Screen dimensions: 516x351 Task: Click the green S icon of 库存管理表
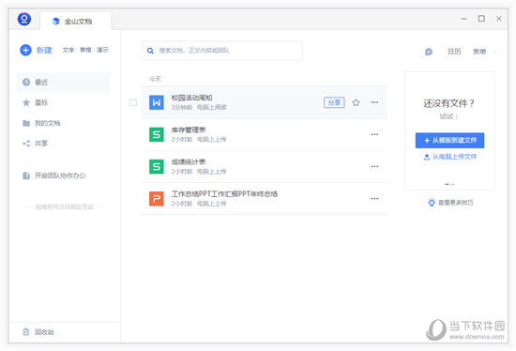click(x=157, y=134)
